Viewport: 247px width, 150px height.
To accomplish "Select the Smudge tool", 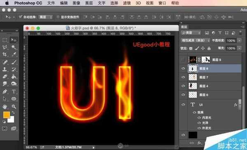I will (x=5, y=84).
